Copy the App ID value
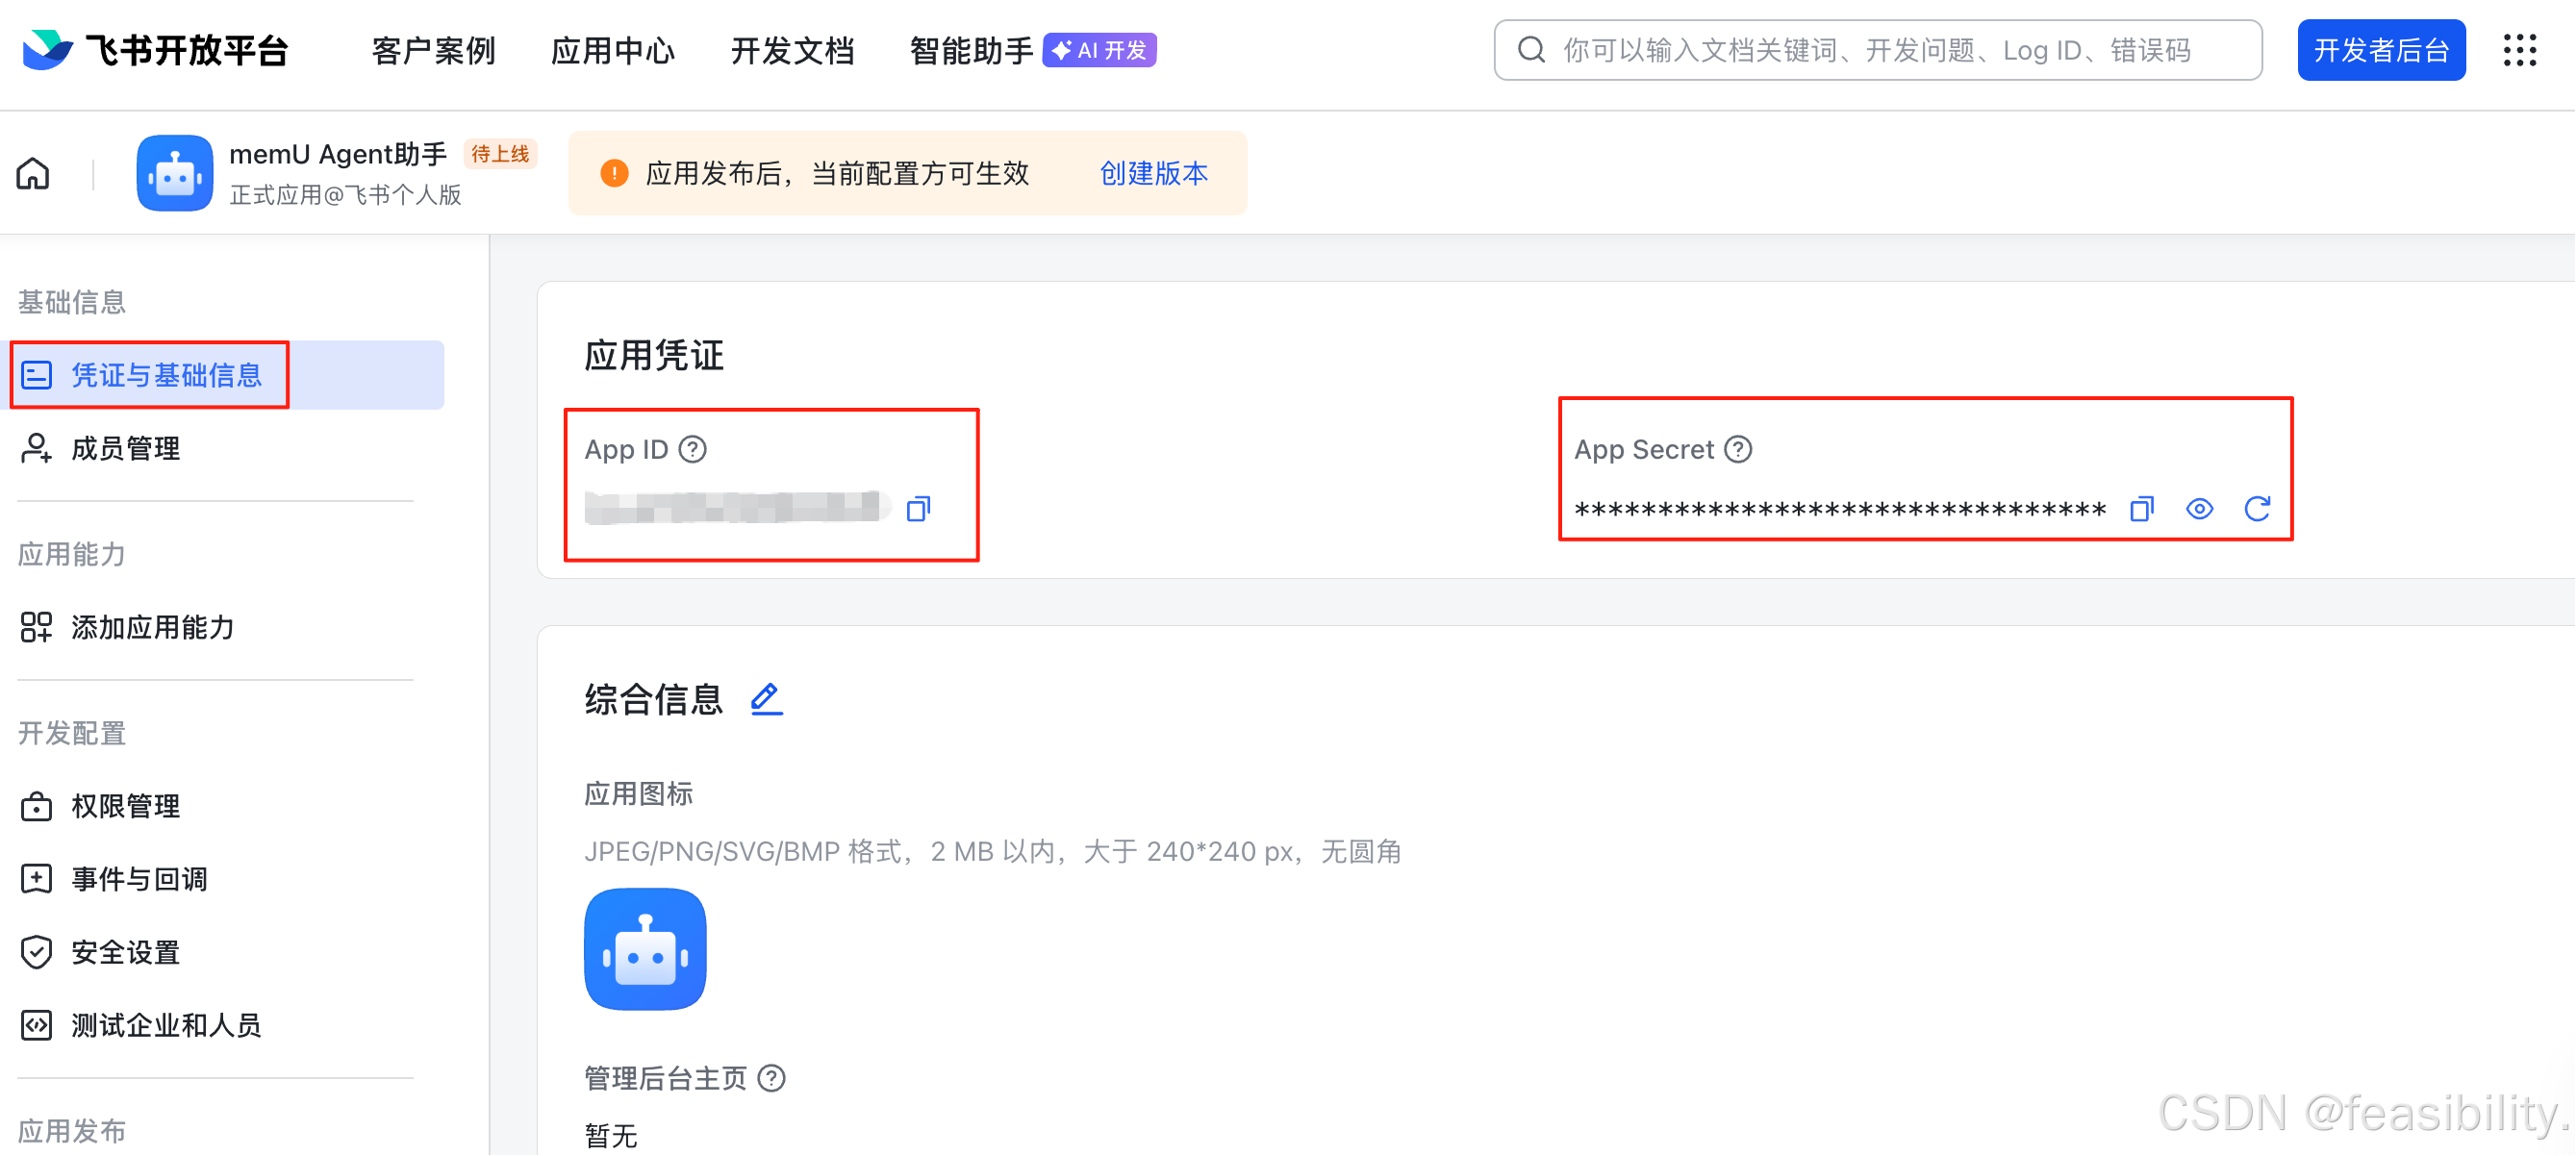Screen dimensions: 2576x1156 click(x=918, y=509)
